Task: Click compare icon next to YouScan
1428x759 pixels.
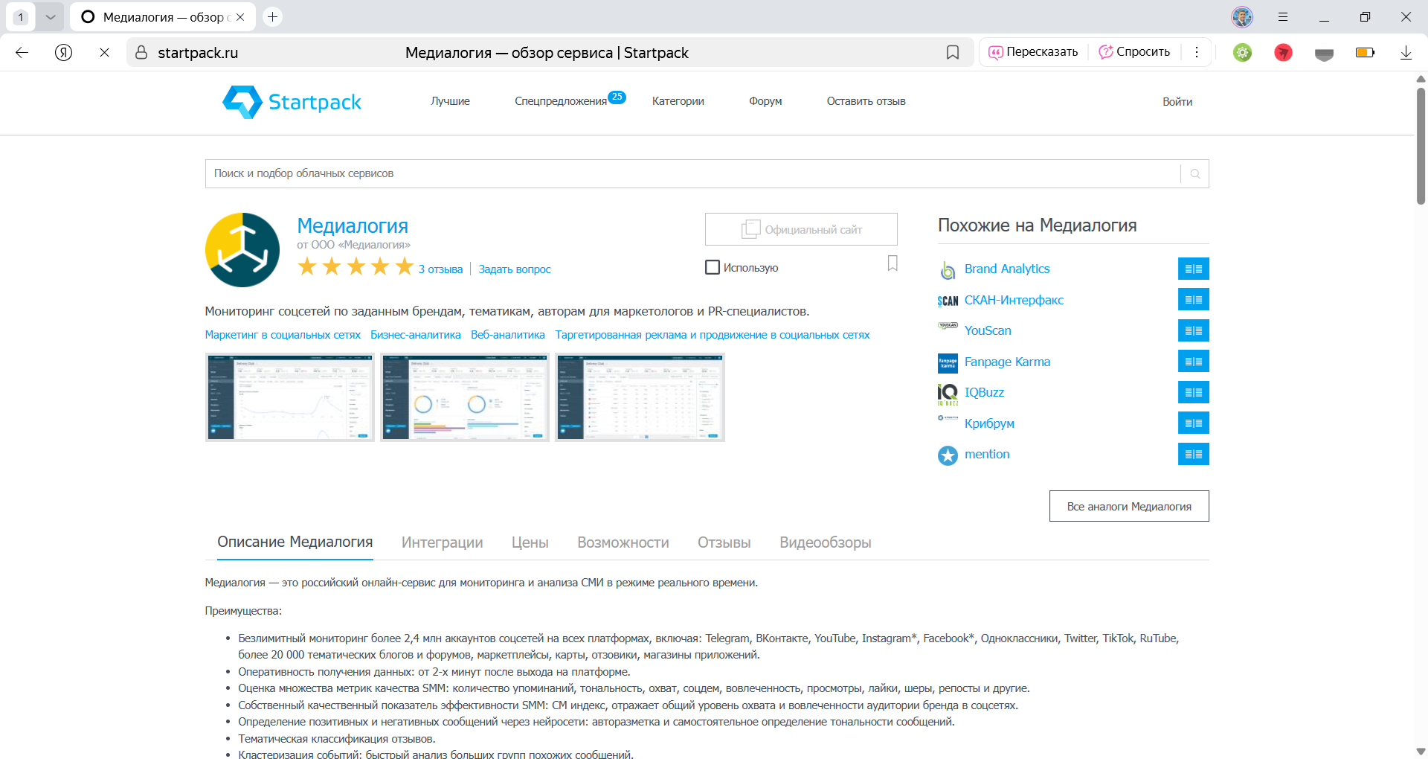Action: pos(1193,331)
